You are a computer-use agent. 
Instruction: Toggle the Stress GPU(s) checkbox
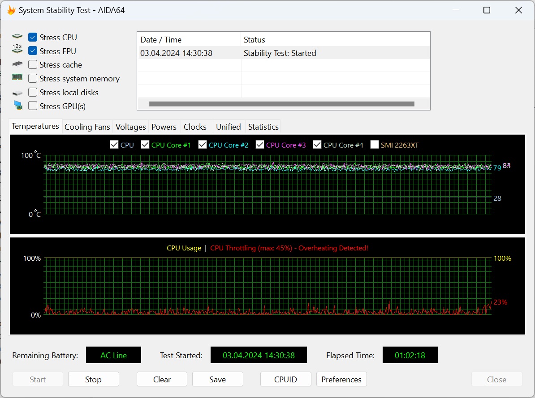coord(33,106)
